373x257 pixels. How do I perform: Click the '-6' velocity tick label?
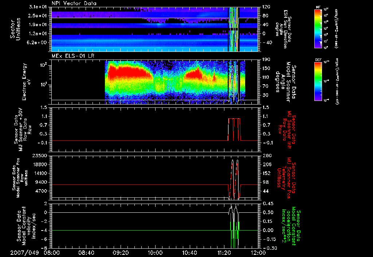click(44, 239)
